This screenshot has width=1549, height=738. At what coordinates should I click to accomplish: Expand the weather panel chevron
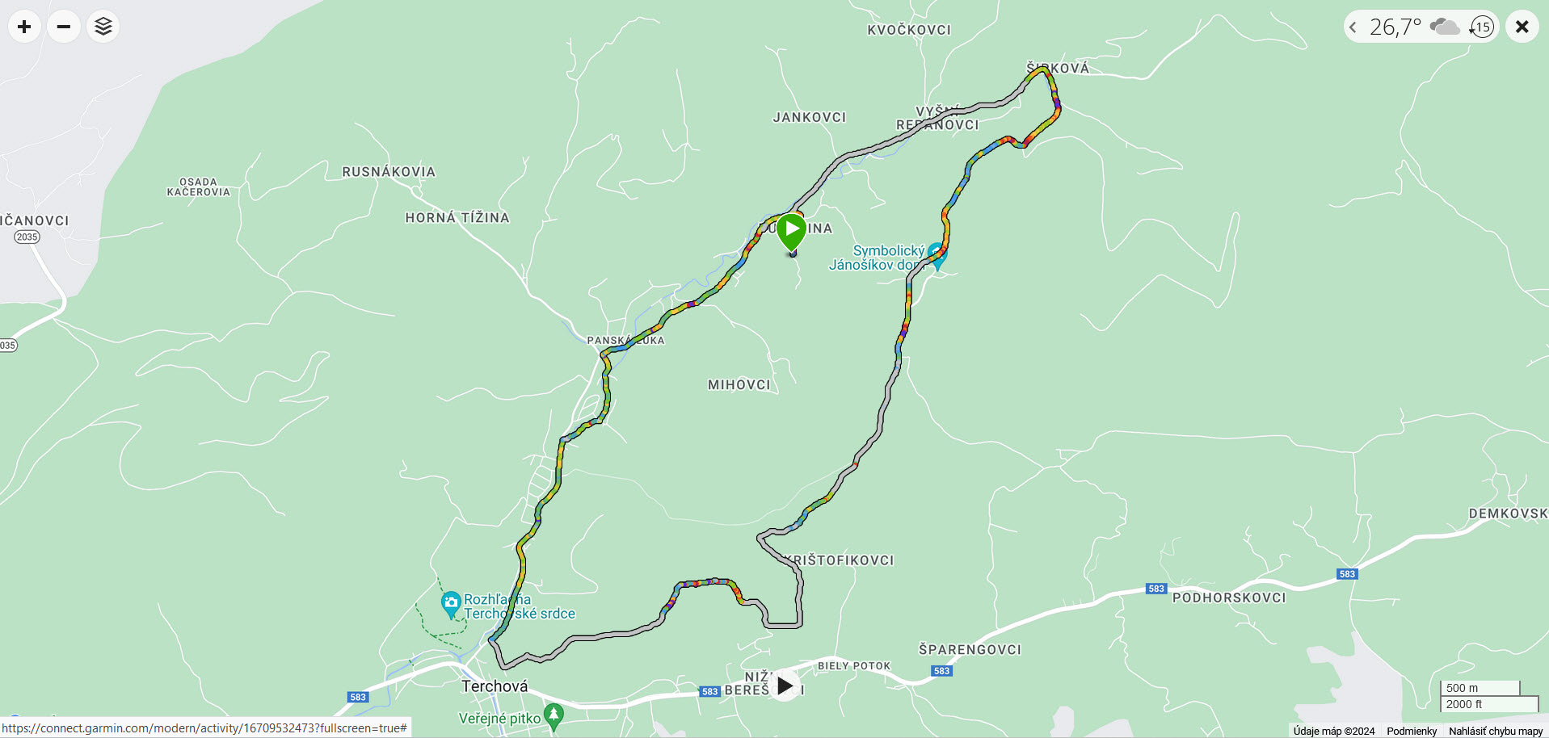coord(1353,27)
